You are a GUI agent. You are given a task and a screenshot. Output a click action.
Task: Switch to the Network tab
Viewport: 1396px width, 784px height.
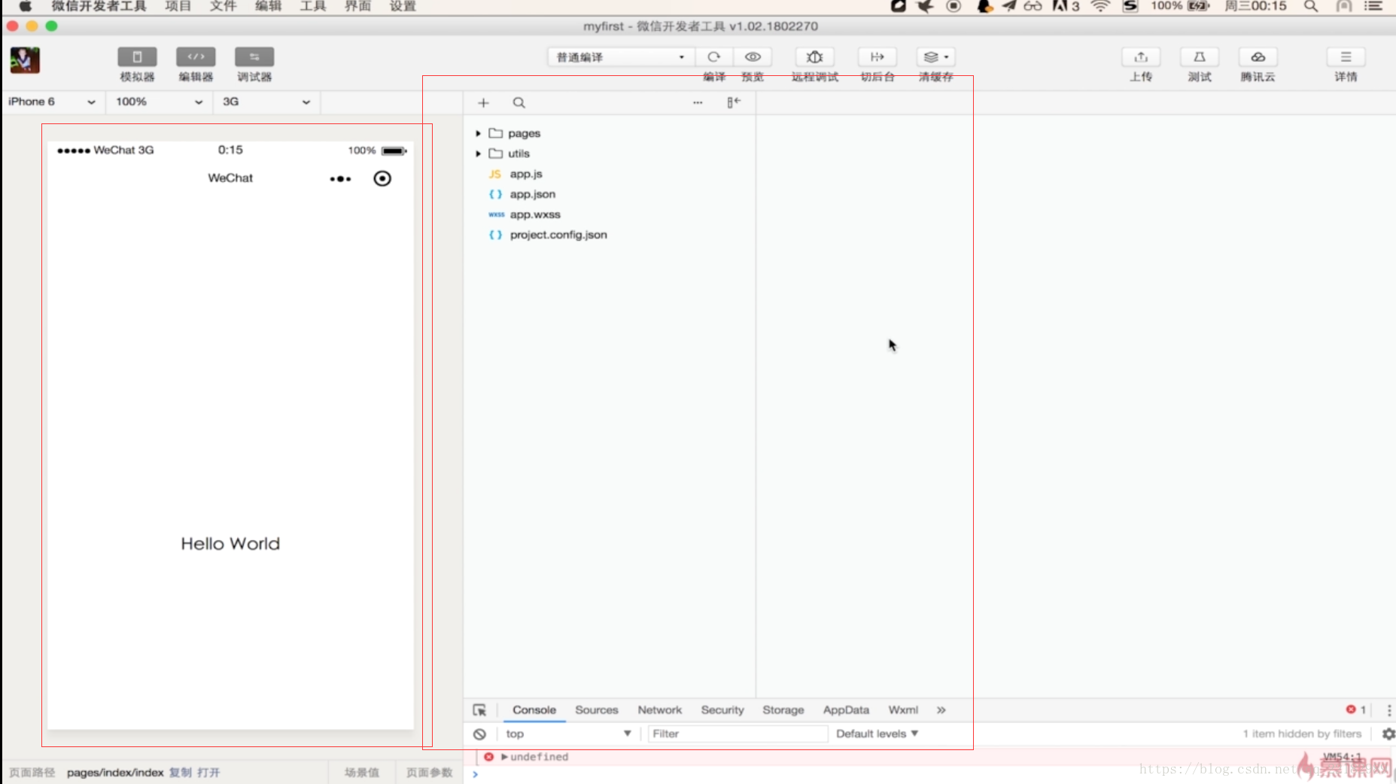click(x=660, y=710)
